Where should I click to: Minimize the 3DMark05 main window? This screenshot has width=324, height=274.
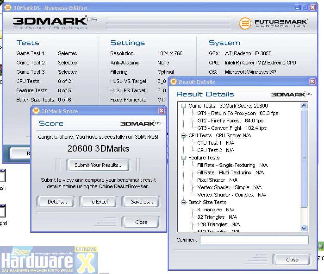pyautogui.click(x=298, y=7)
